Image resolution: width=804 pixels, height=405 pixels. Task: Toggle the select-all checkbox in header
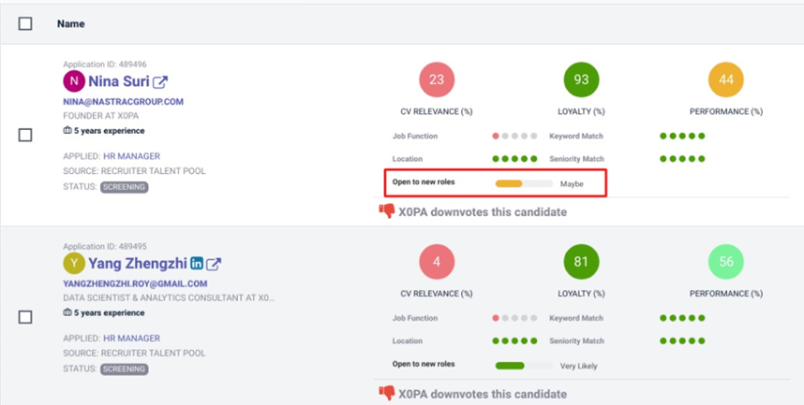click(x=25, y=23)
